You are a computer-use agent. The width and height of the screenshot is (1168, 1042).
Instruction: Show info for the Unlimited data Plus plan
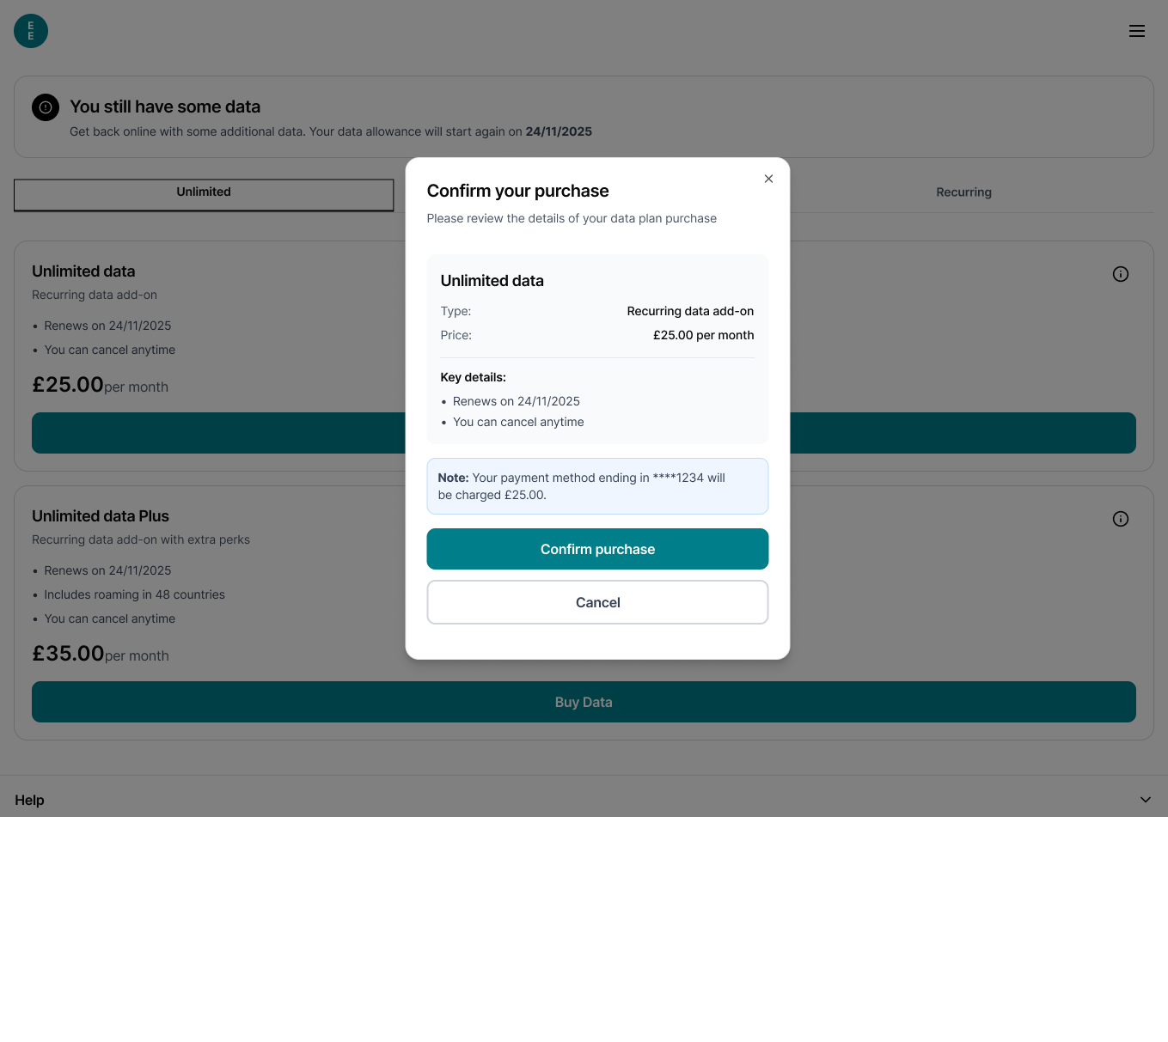1120,519
